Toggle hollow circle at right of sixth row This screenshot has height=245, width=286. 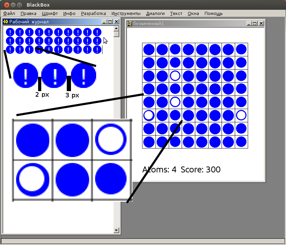(241, 115)
